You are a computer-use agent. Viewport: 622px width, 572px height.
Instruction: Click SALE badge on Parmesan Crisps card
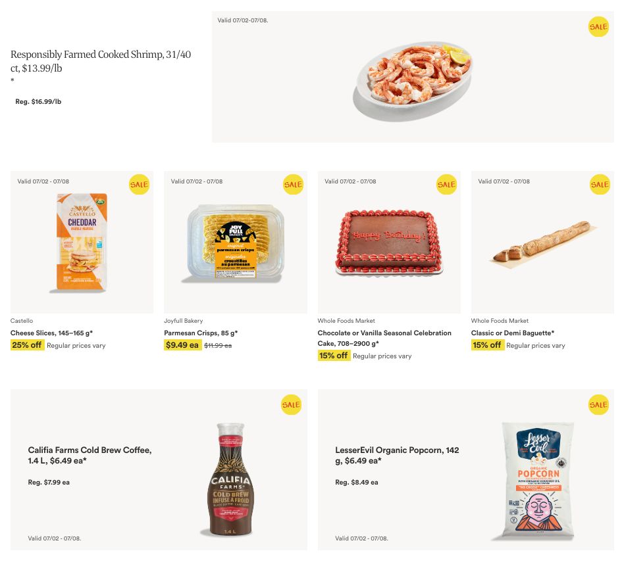(293, 185)
